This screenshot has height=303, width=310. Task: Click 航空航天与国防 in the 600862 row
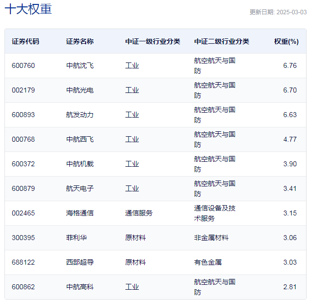click(215, 287)
